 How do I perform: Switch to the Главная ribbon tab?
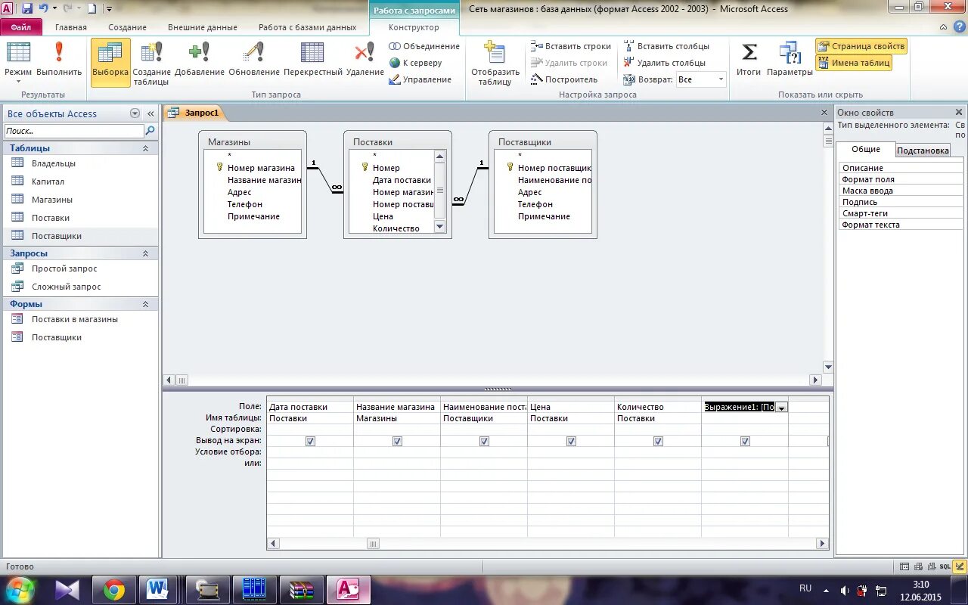pyautogui.click(x=71, y=27)
